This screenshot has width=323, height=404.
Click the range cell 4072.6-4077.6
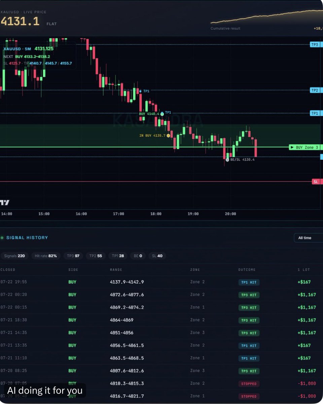tap(127, 295)
